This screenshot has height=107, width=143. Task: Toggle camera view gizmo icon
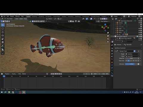tap(108, 39)
